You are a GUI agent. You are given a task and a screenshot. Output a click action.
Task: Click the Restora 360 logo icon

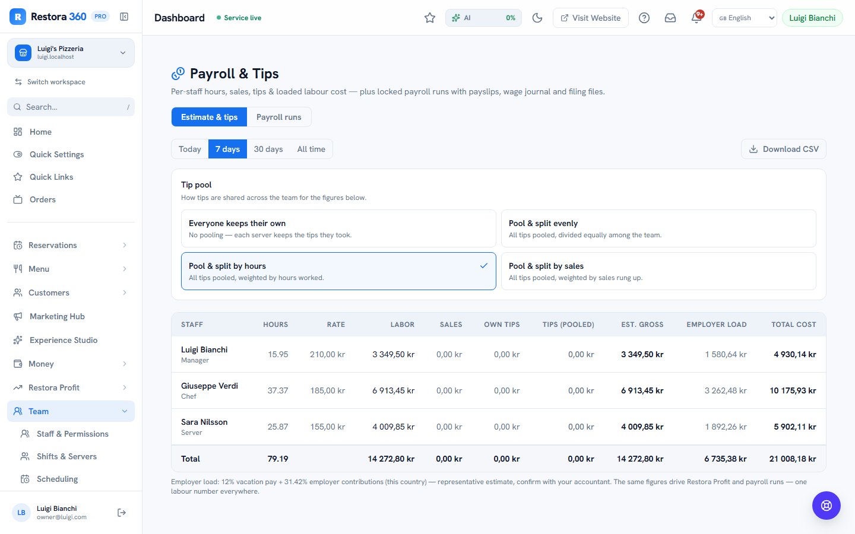click(18, 17)
